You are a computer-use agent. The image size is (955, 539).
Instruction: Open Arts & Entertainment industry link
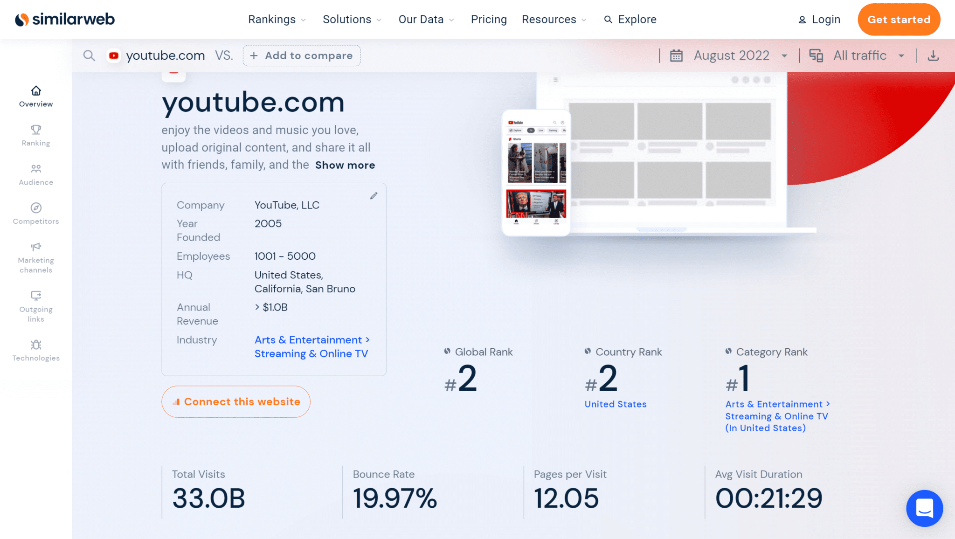click(x=312, y=340)
